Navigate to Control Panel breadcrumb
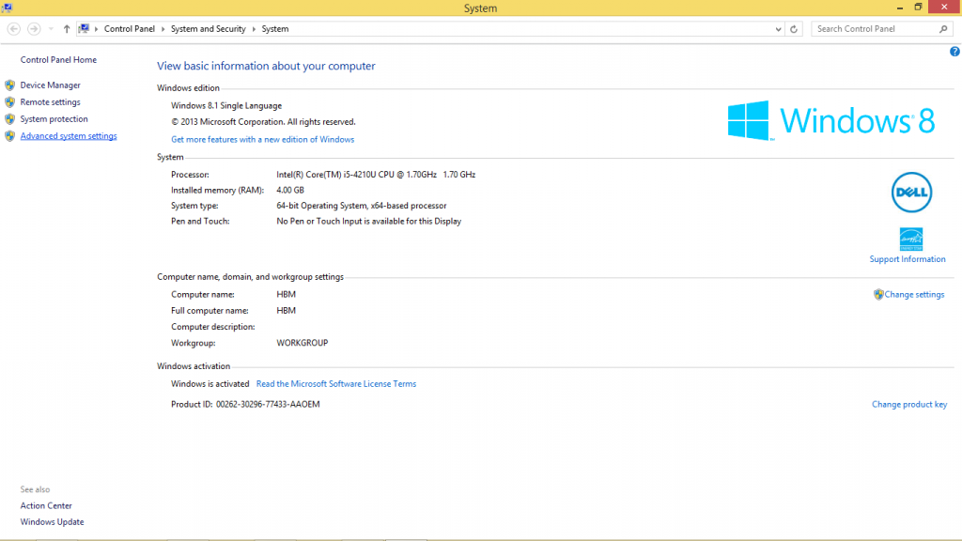Screen dimensions: 962x541 [130, 29]
